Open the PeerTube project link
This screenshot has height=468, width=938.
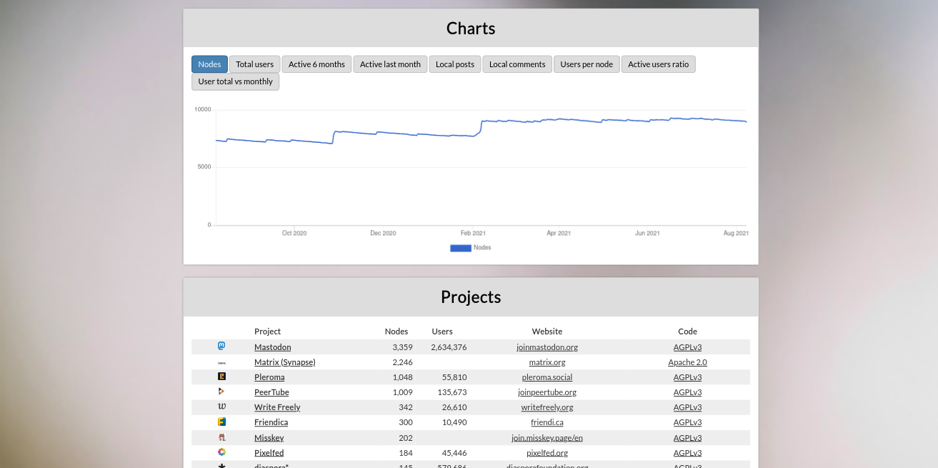pyautogui.click(x=271, y=392)
